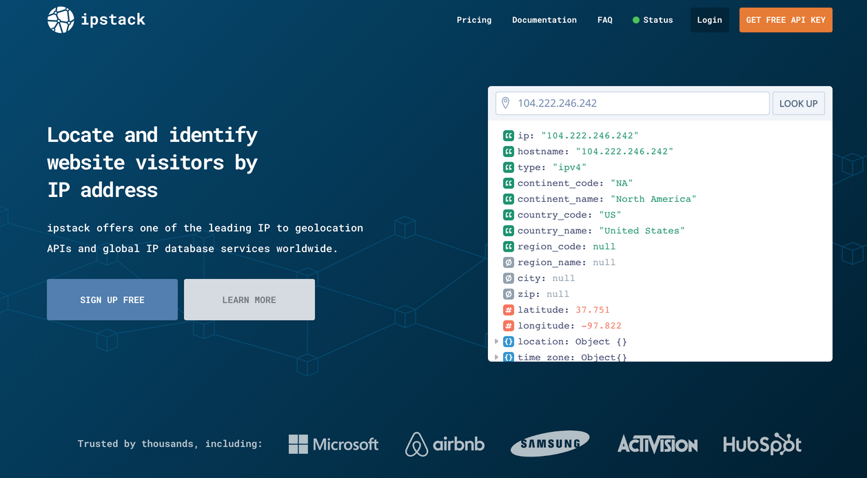Viewport: 867px width, 478px height.
Task: Click the "location: Object {}" row text
Action: click(572, 342)
